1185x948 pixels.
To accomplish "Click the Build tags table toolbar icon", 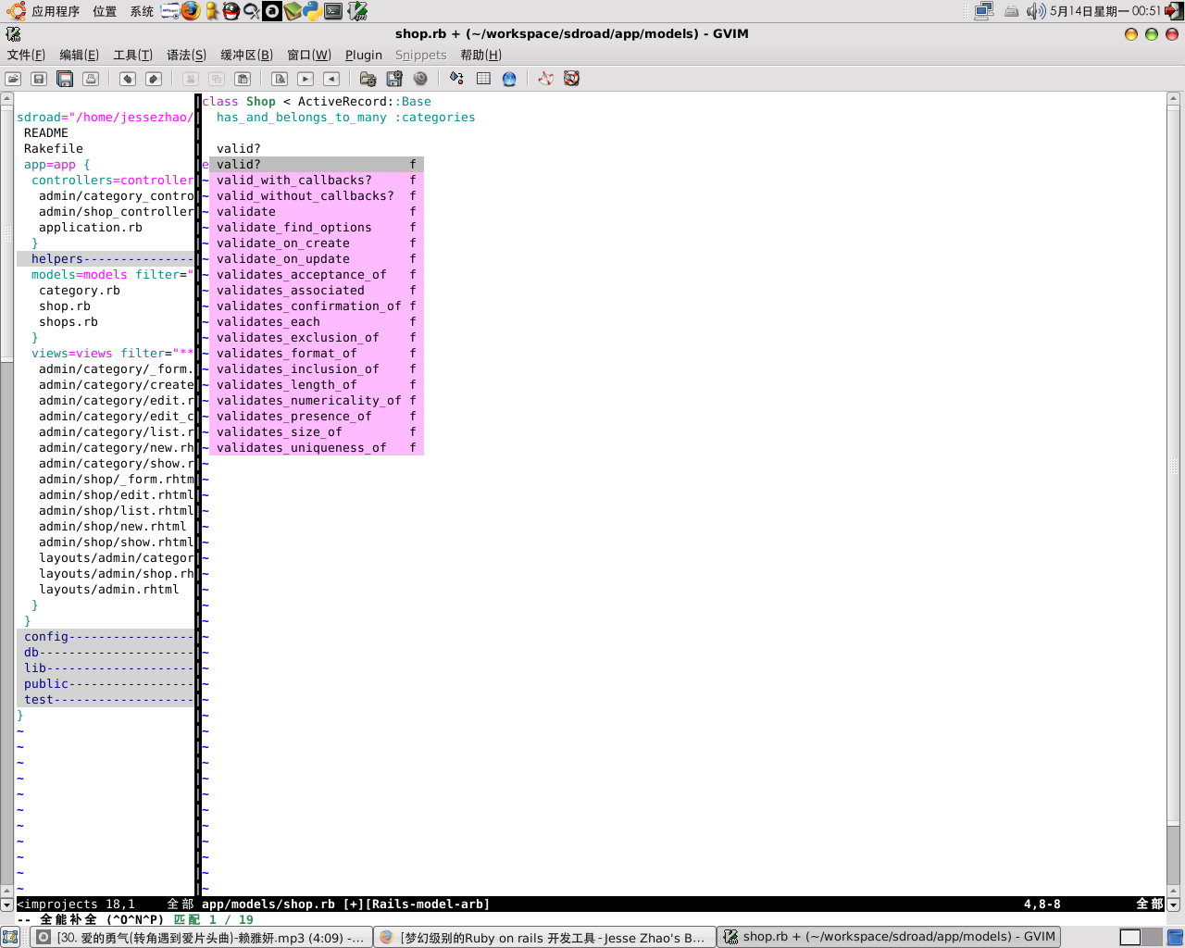I will (483, 79).
